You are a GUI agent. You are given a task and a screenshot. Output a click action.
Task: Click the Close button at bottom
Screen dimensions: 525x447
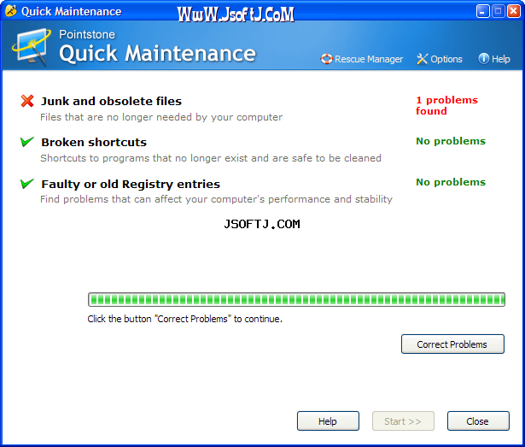click(478, 421)
